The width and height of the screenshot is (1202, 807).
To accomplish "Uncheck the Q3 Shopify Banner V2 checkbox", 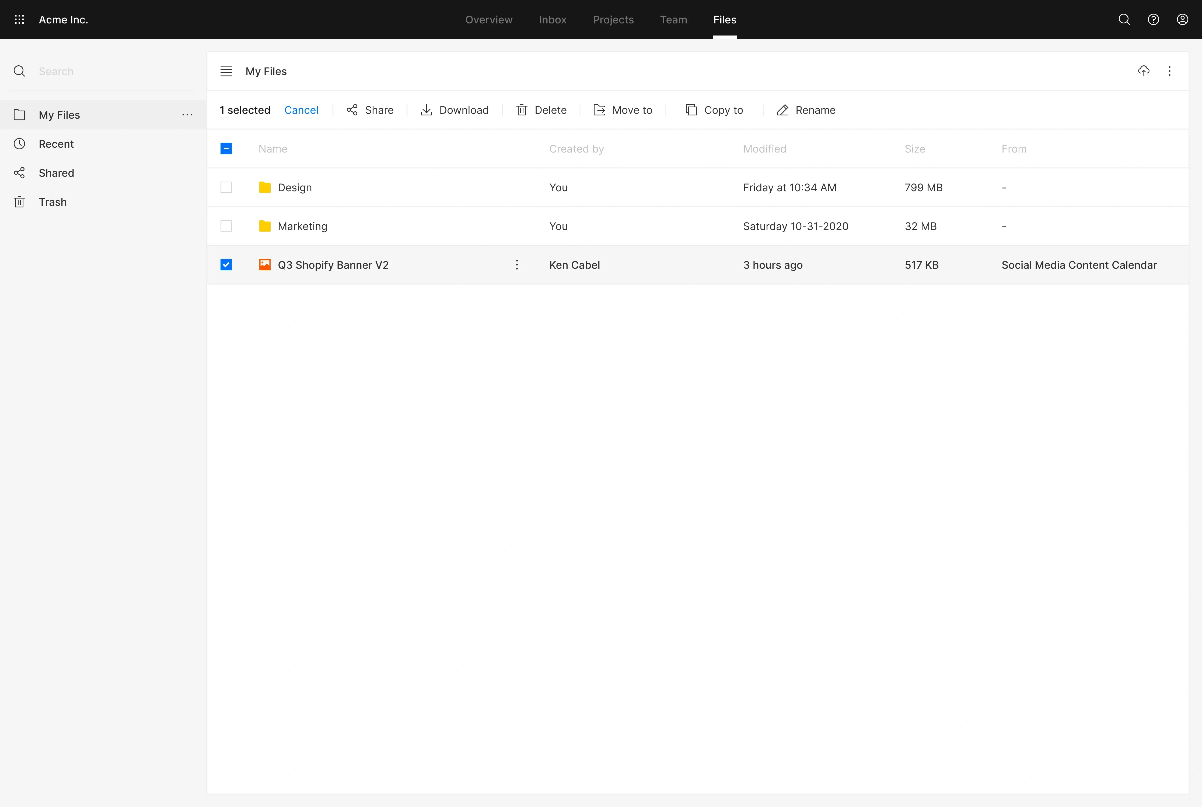I will [x=226, y=264].
